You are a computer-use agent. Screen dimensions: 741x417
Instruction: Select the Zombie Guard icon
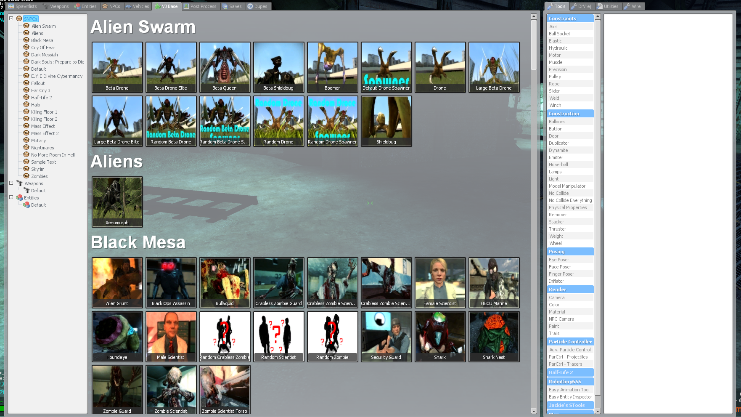(x=117, y=390)
